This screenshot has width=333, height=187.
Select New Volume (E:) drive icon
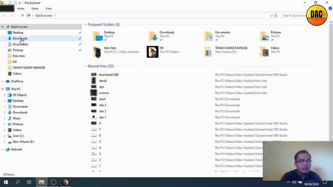click(9, 142)
